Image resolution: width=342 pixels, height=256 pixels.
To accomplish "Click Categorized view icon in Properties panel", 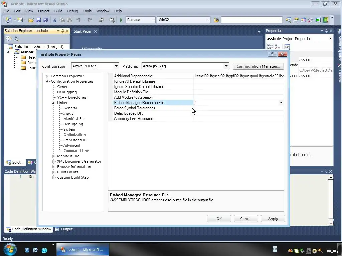I will pos(270,46).
